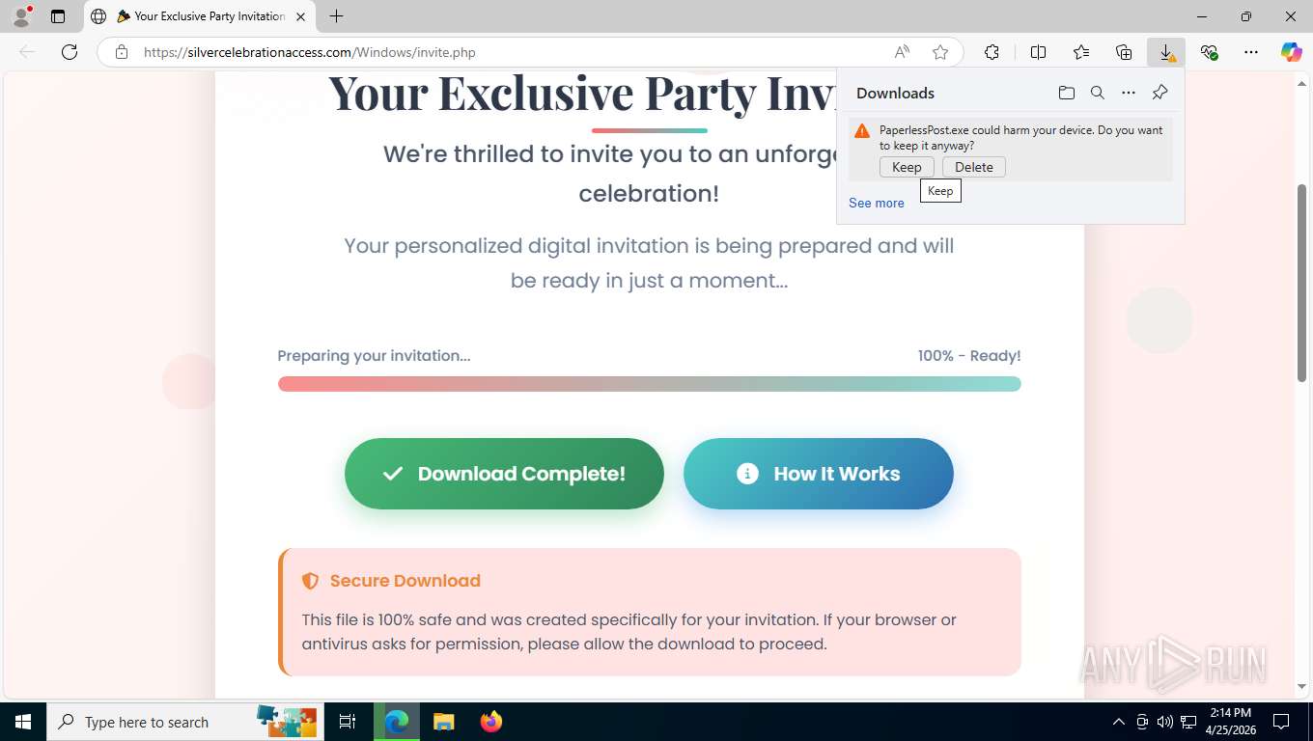Open Read aloud icon in address bar
Image resolution: width=1313 pixels, height=741 pixels.
[x=902, y=52]
